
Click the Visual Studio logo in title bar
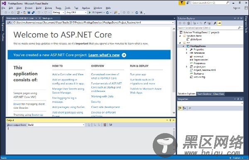[4, 3]
